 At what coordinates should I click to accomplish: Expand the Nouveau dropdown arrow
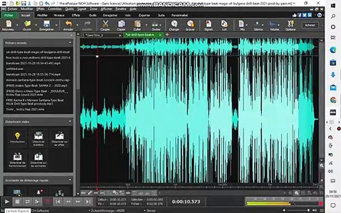17,25
